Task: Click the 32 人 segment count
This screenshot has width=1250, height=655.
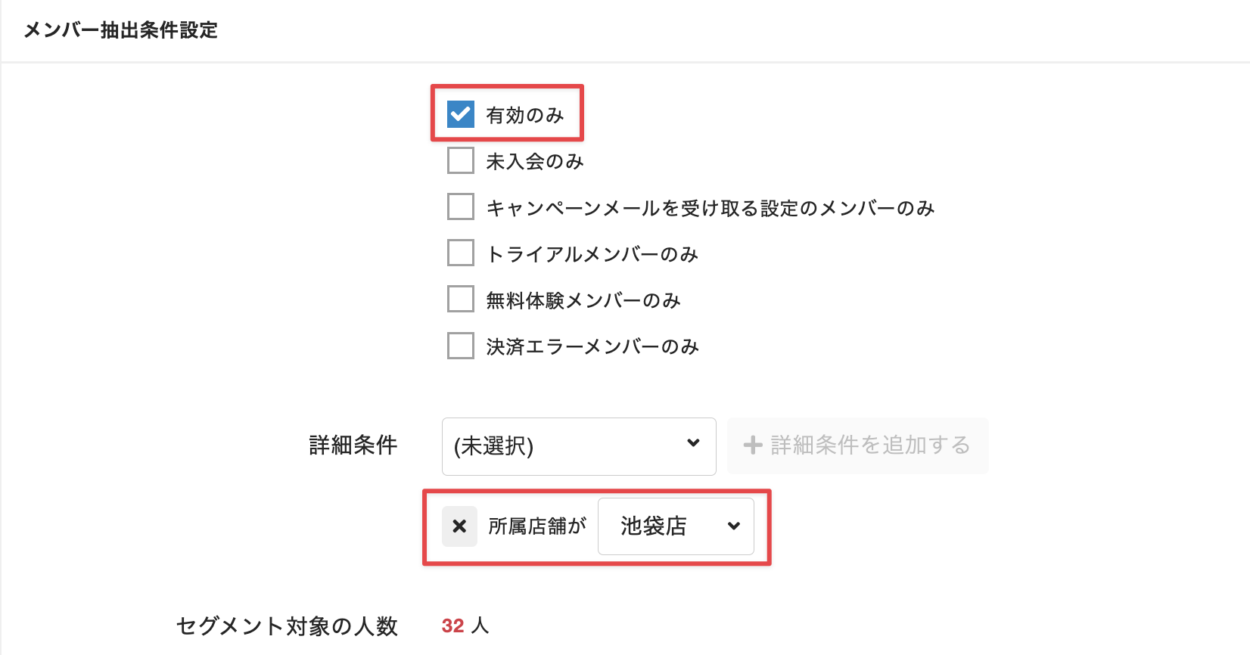Action: click(465, 626)
